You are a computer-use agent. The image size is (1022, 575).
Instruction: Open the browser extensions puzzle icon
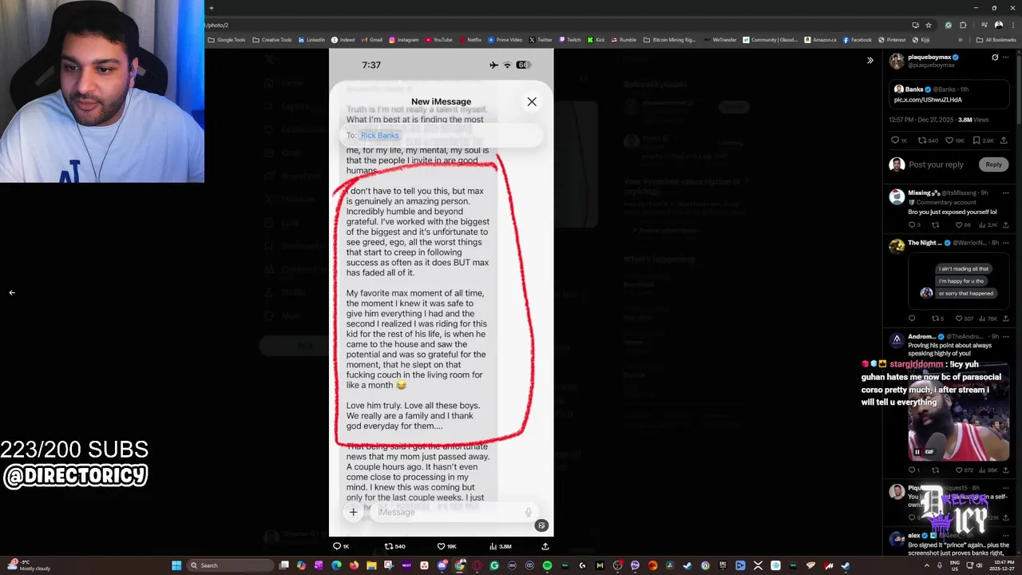pyautogui.click(x=963, y=25)
